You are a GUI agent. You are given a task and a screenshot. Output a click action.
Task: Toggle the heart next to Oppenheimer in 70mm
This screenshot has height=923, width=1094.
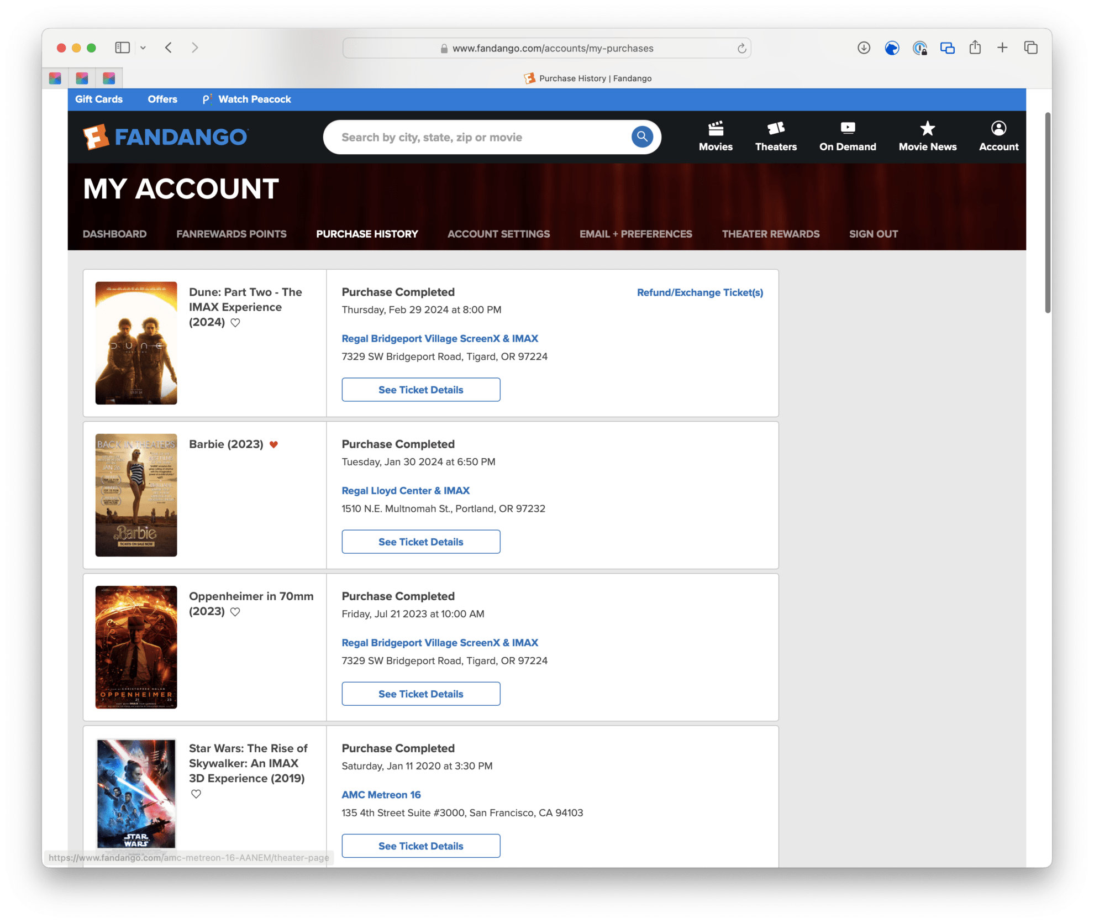(x=235, y=612)
